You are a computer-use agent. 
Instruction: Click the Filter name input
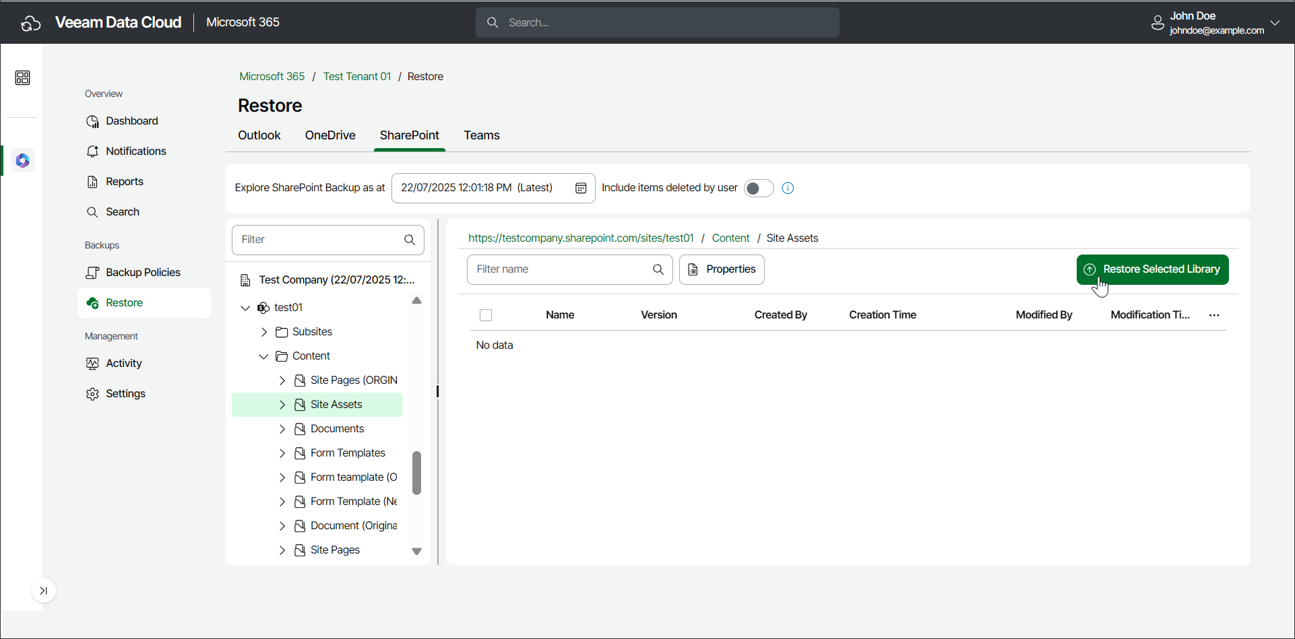pos(570,269)
